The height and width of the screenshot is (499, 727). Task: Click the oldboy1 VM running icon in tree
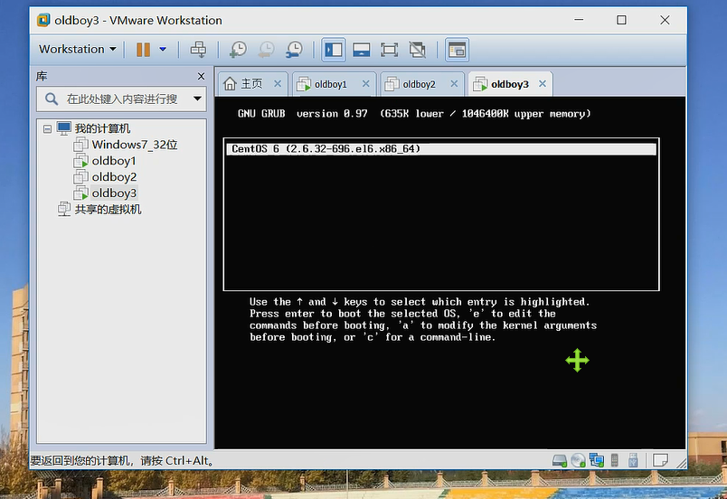point(80,161)
